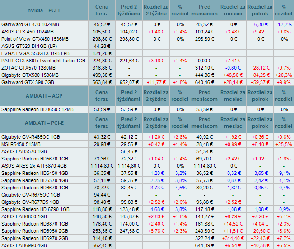This screenshot has height=249, width=294.
Task: Click PALIT GTX 560Ti TwinLight Turbo 1GB
Action: point(43,61)
